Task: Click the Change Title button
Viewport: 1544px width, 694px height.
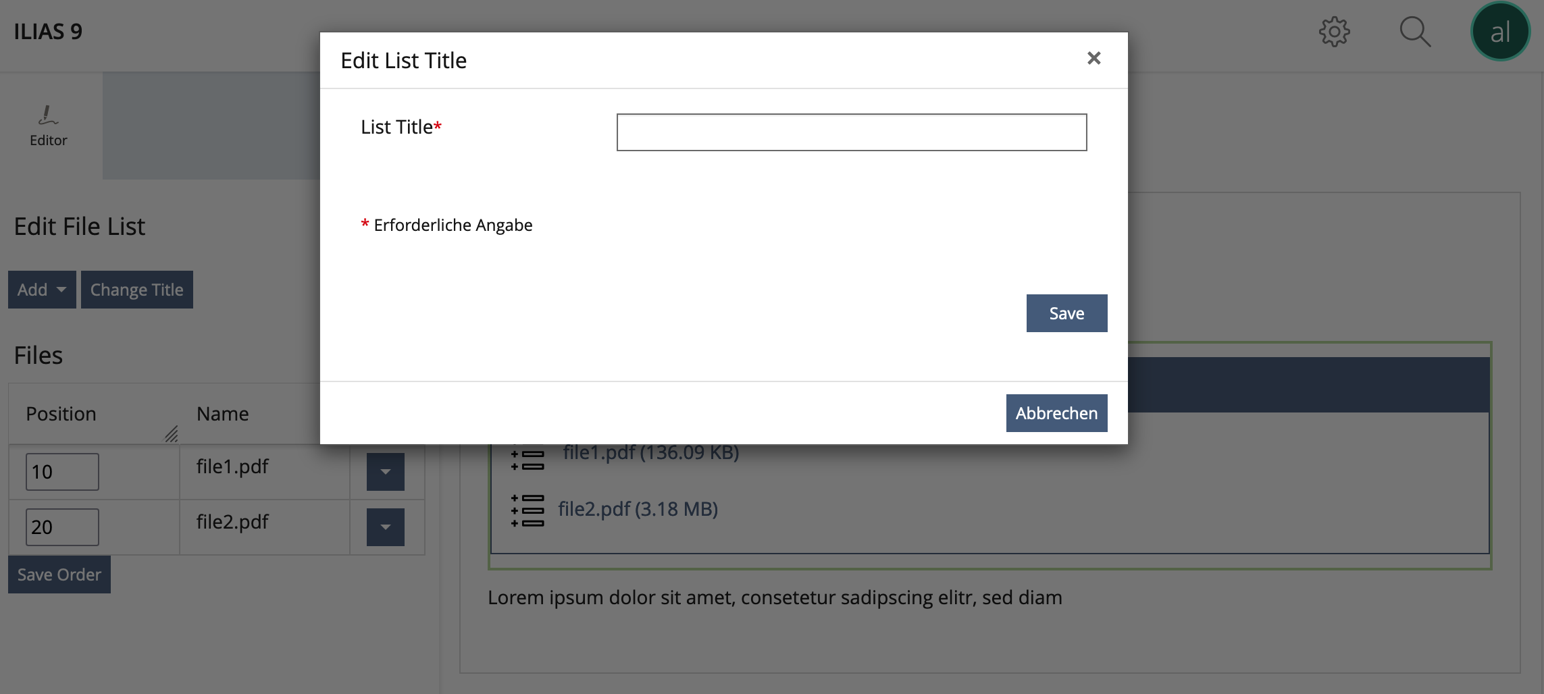Action: 137,290
